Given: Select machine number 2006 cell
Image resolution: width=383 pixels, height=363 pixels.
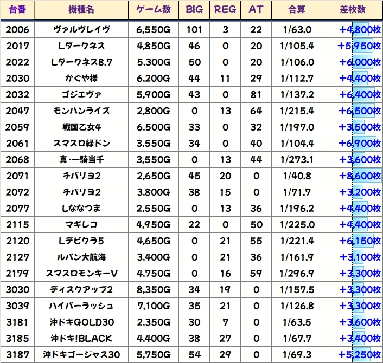Looking at the screenshot, I should (17, 30).
